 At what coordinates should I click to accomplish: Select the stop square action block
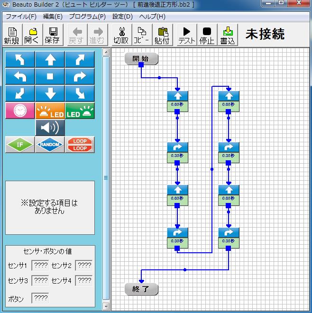pyautogui.click(x=50, y=76)
